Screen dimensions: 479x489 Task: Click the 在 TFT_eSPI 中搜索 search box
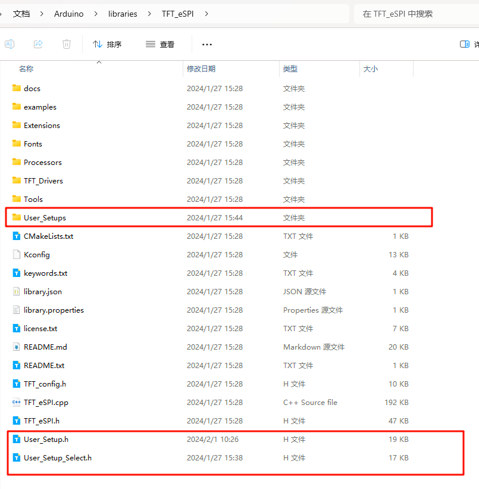417,14
